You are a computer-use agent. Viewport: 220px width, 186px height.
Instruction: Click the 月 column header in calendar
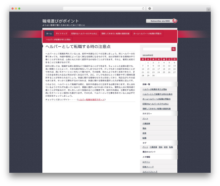pos(143,59)
